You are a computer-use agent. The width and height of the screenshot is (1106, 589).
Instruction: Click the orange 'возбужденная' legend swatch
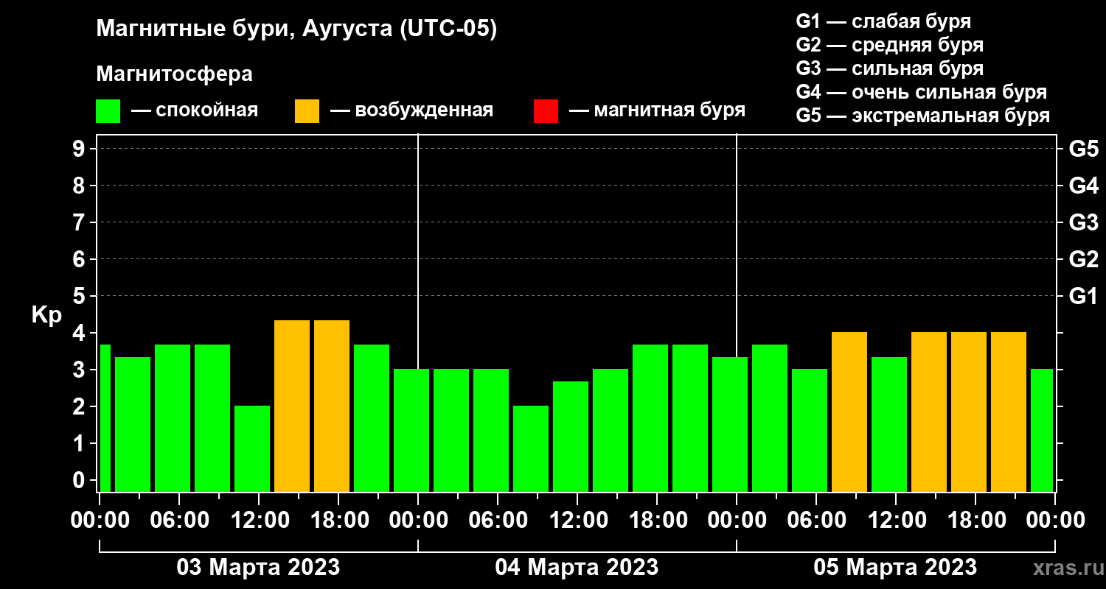[x=307, y=110]
